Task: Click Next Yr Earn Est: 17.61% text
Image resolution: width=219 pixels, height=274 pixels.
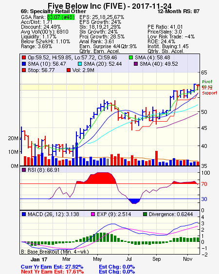Action: point(52,272)
